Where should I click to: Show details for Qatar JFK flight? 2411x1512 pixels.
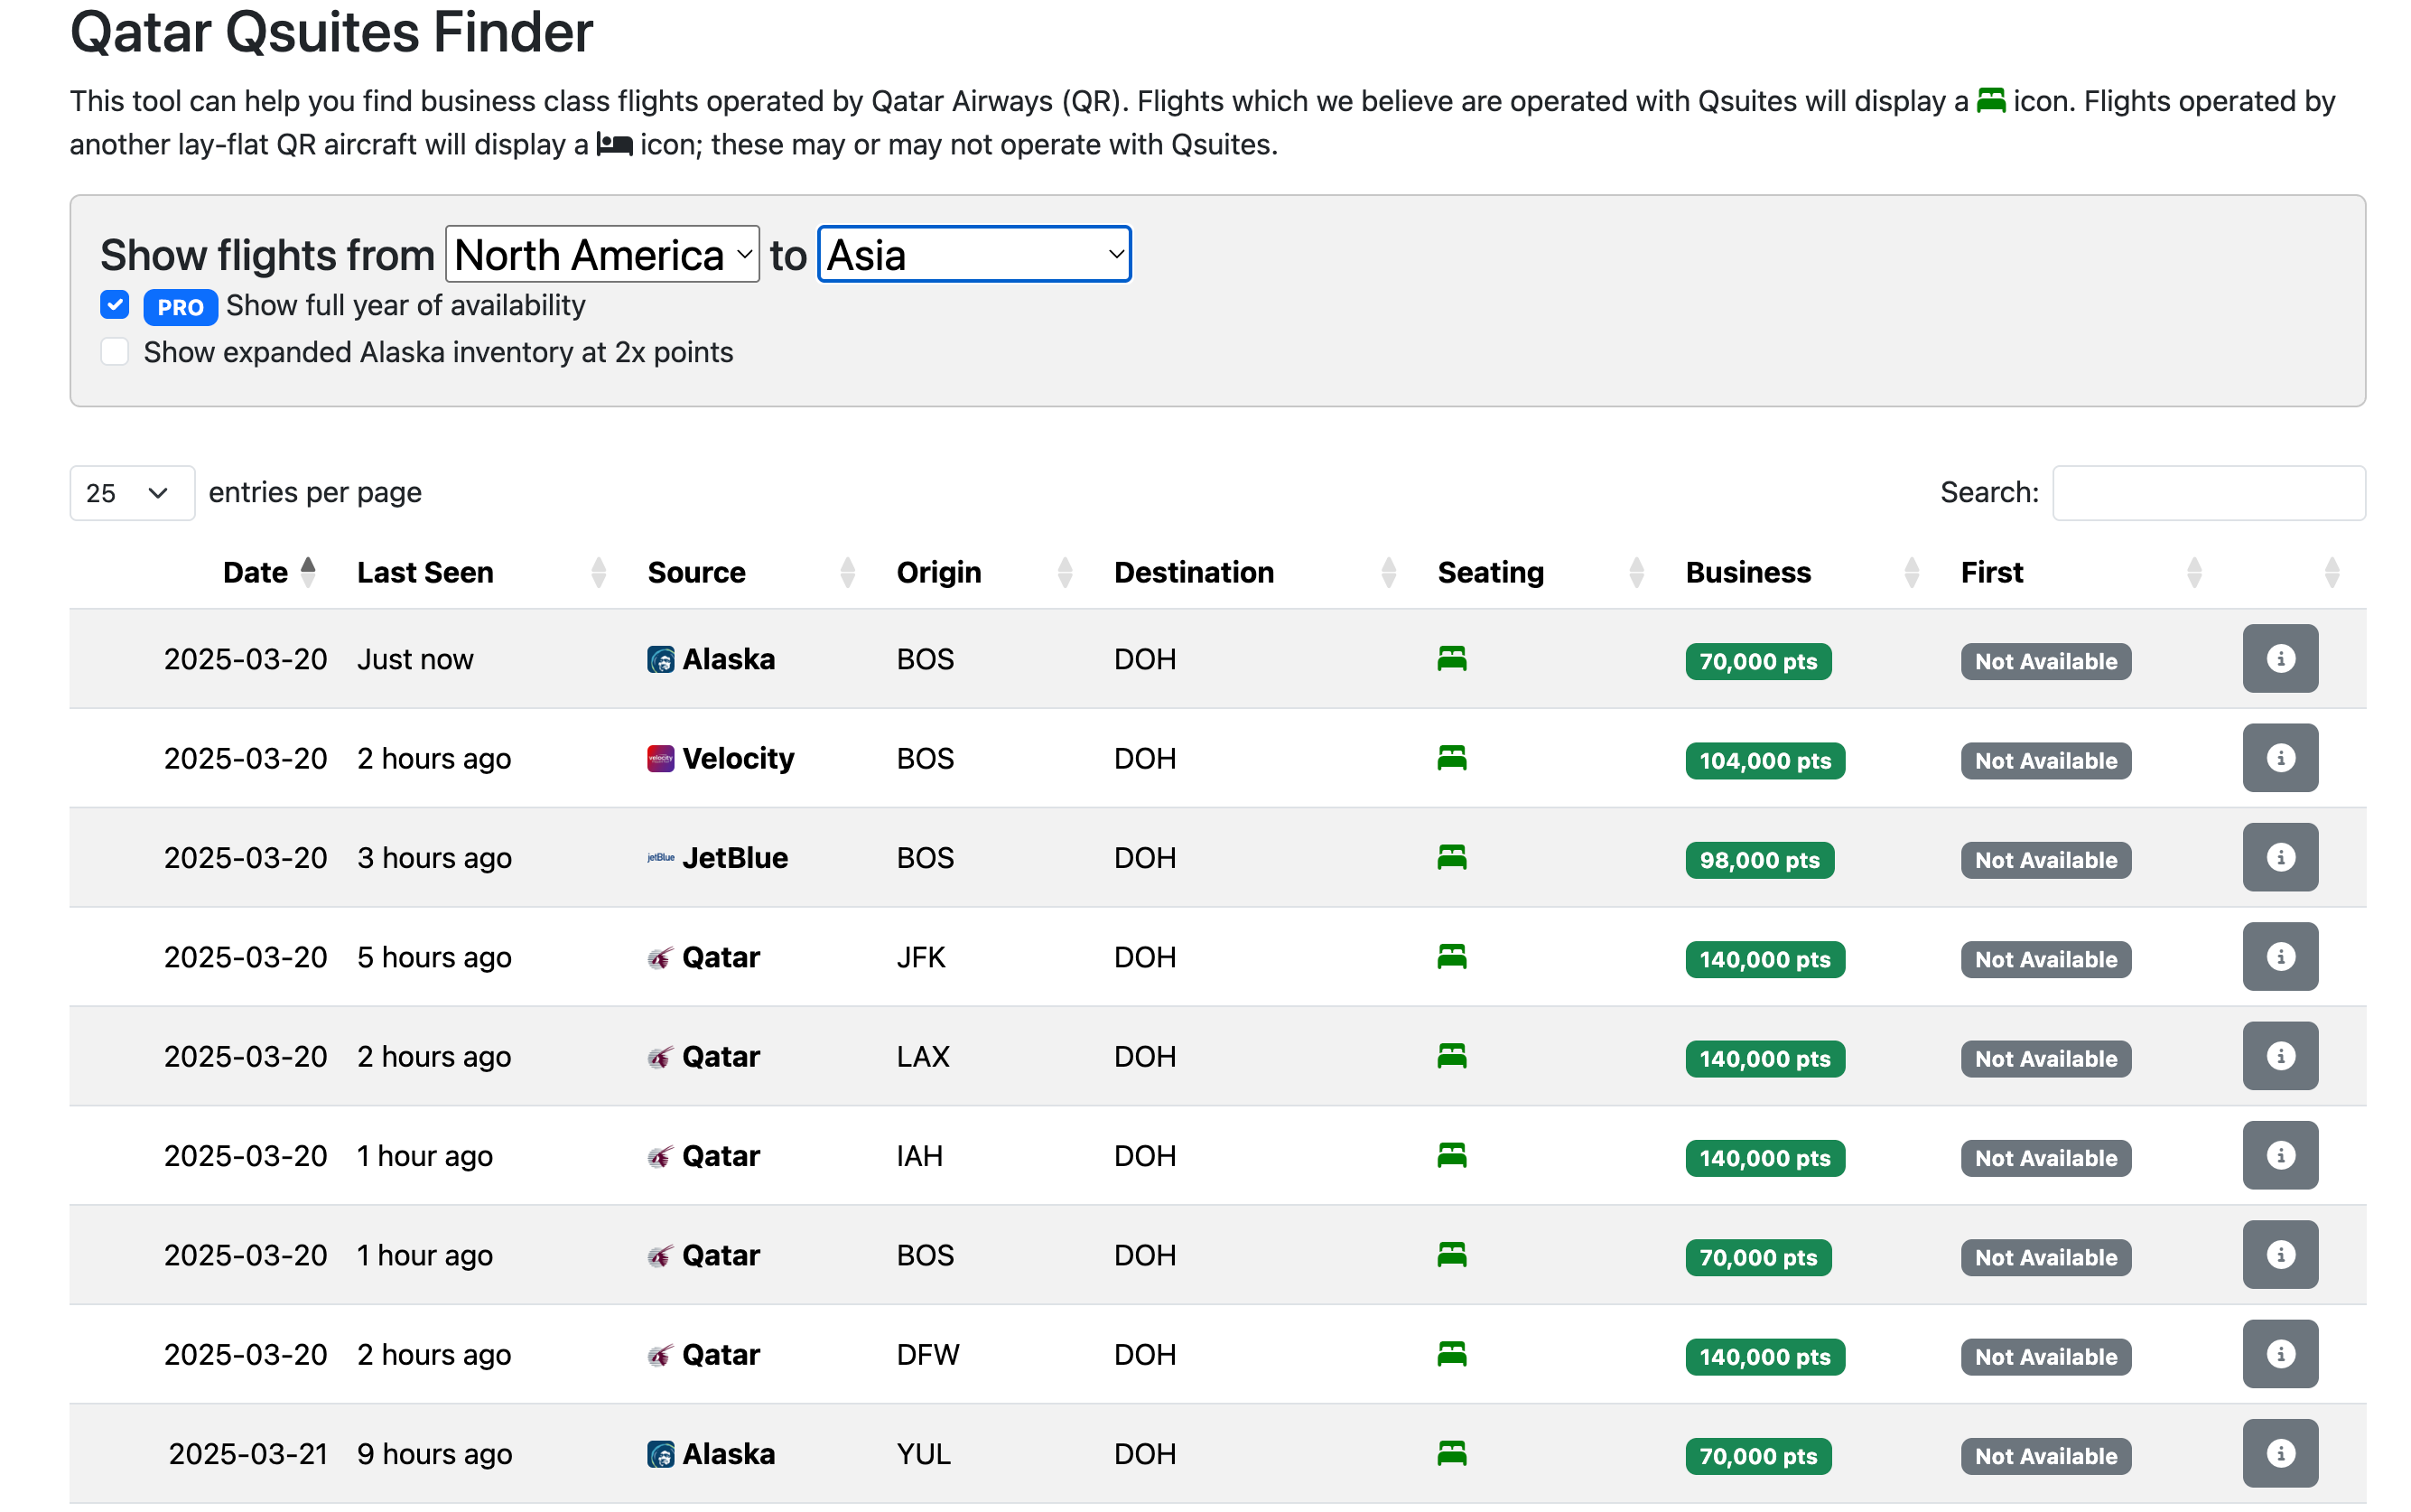[2279, 957]
